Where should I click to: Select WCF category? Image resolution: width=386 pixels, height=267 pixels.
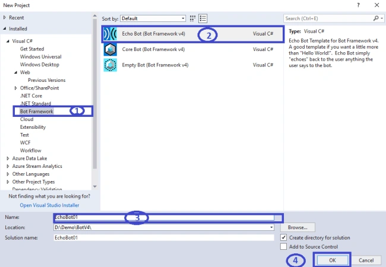pyautogui.click(x=25, y=143)
